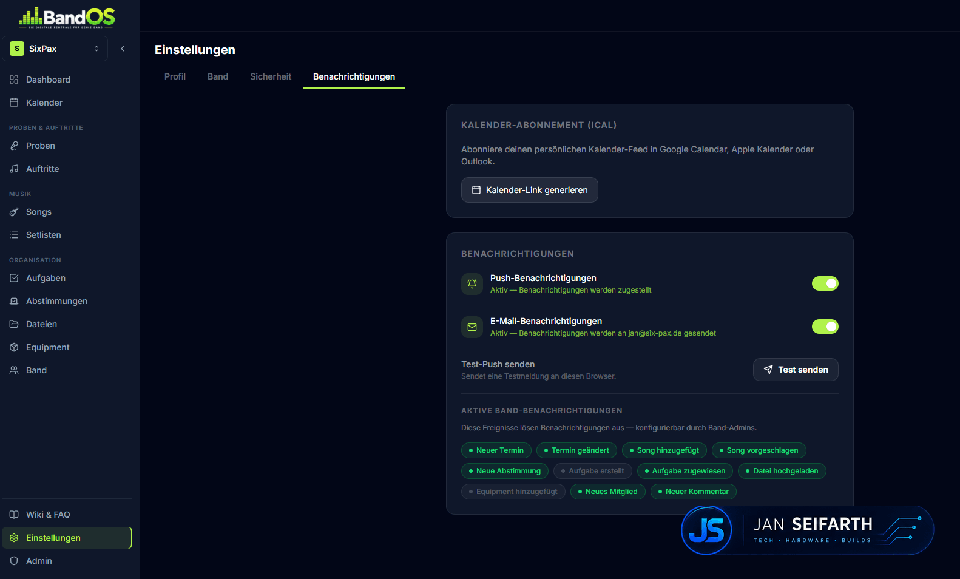
Task: Click the Kalender calendar icon in sidebar
Action: click(x=14, y=103)
